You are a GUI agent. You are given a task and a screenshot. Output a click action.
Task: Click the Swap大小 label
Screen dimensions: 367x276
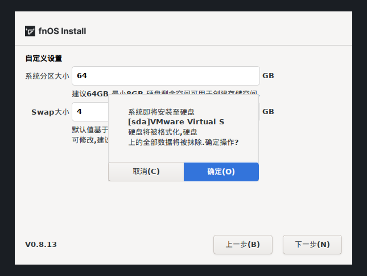pos(50,112)
